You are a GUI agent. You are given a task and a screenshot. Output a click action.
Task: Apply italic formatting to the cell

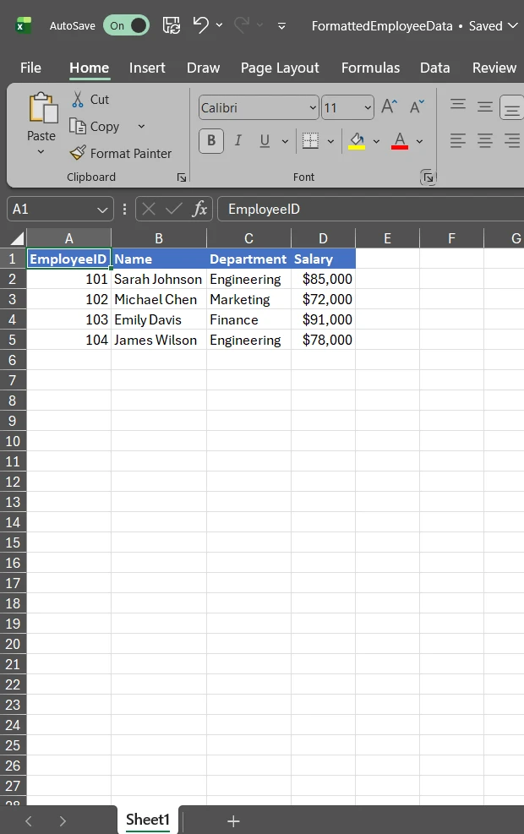[238, 141]
